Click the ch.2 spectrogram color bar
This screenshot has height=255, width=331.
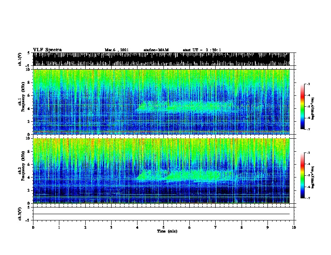[303, 175]
